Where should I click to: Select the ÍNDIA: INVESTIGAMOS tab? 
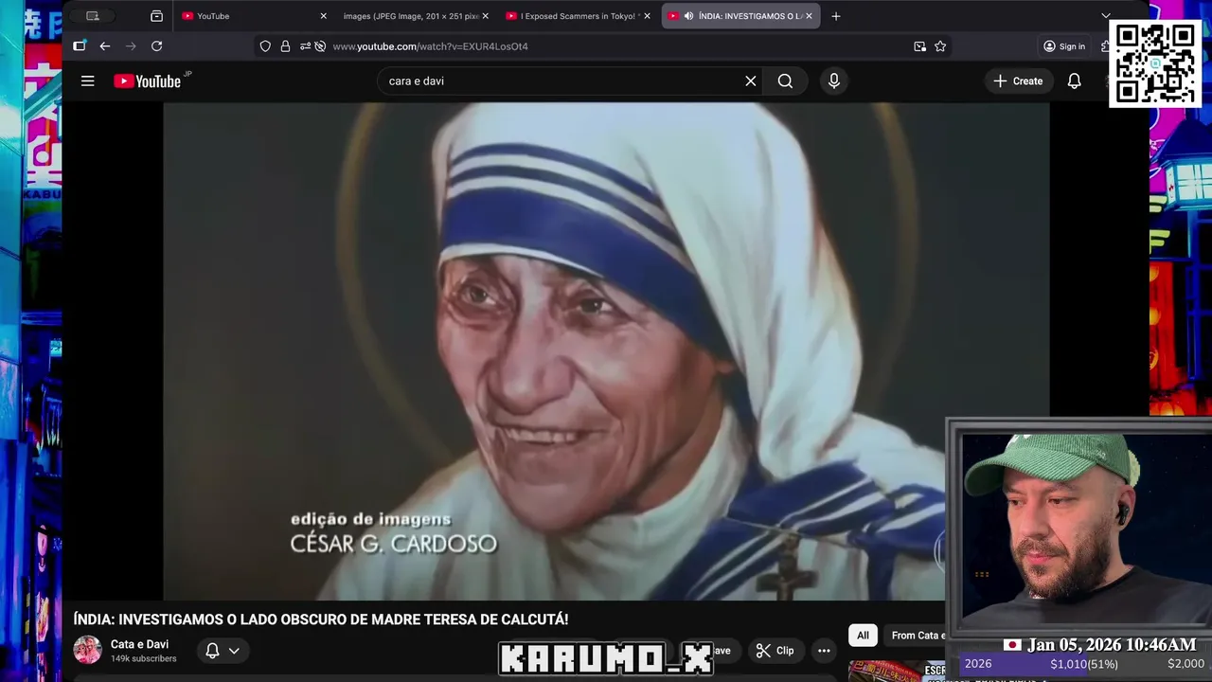pyautogui.click(x=740, y=16)
